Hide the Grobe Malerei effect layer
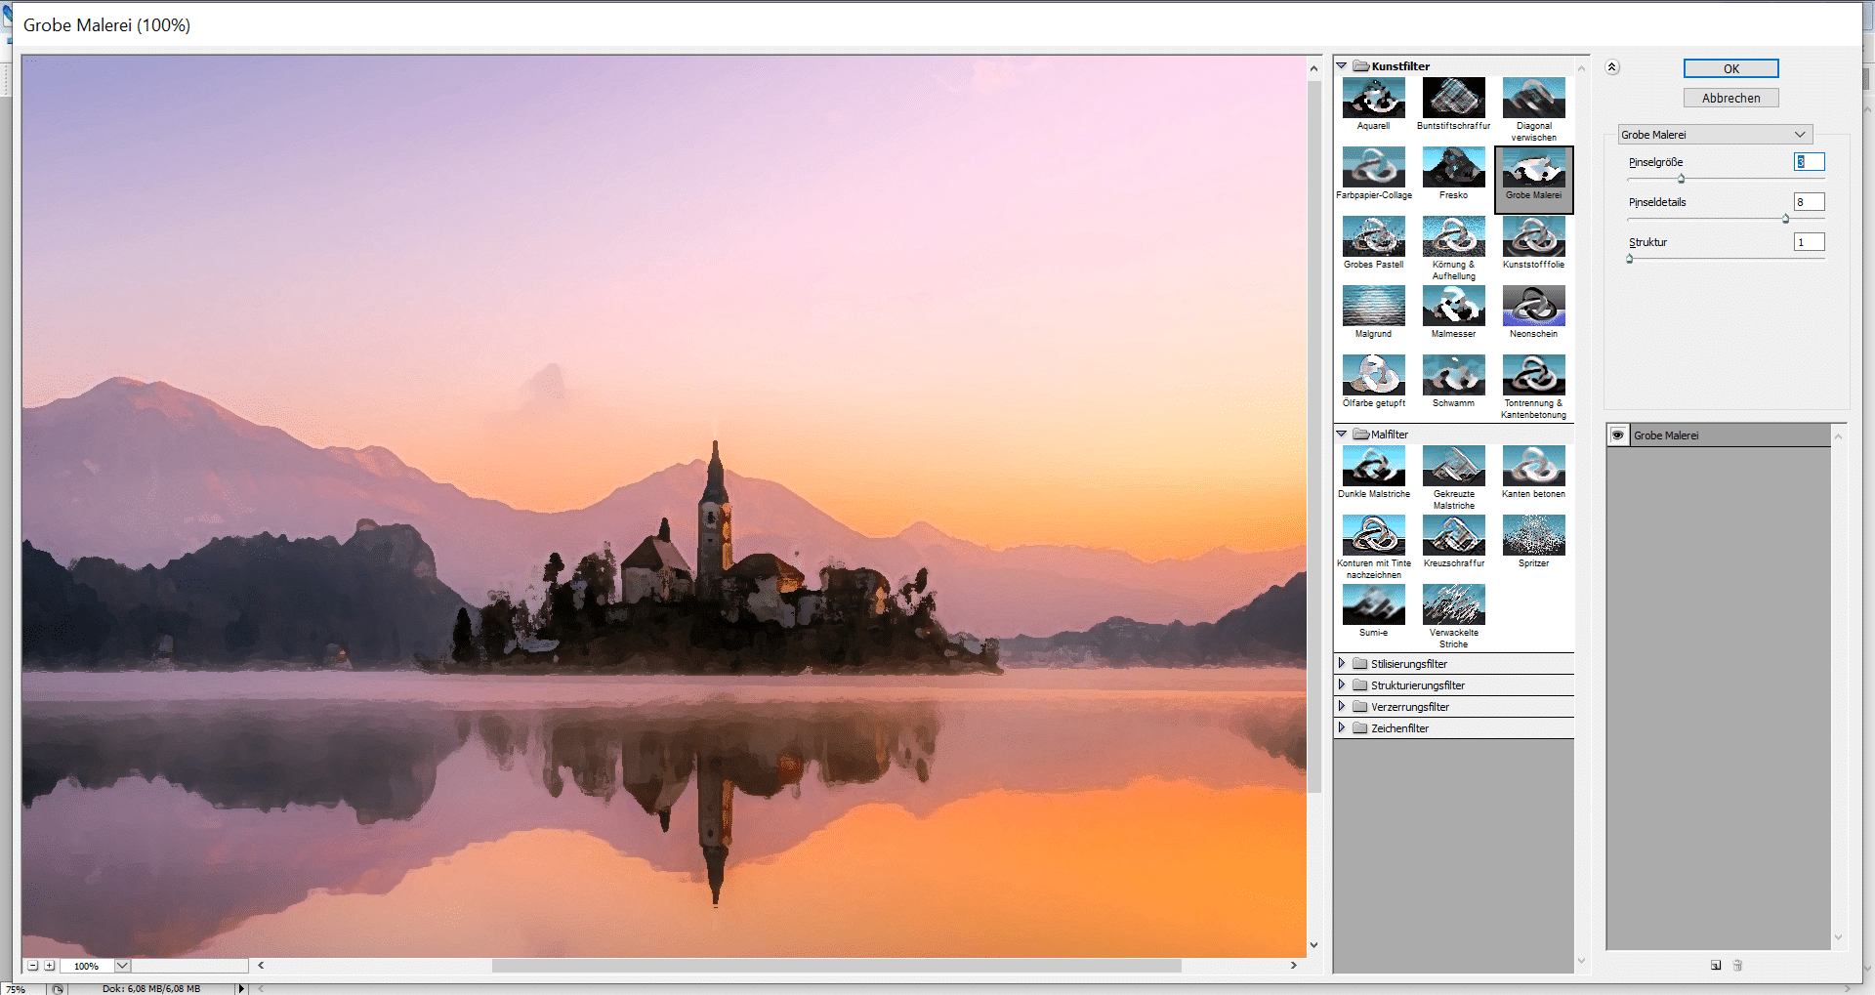This screenshot has width=1875, height=995. (x=1618, y=435)
